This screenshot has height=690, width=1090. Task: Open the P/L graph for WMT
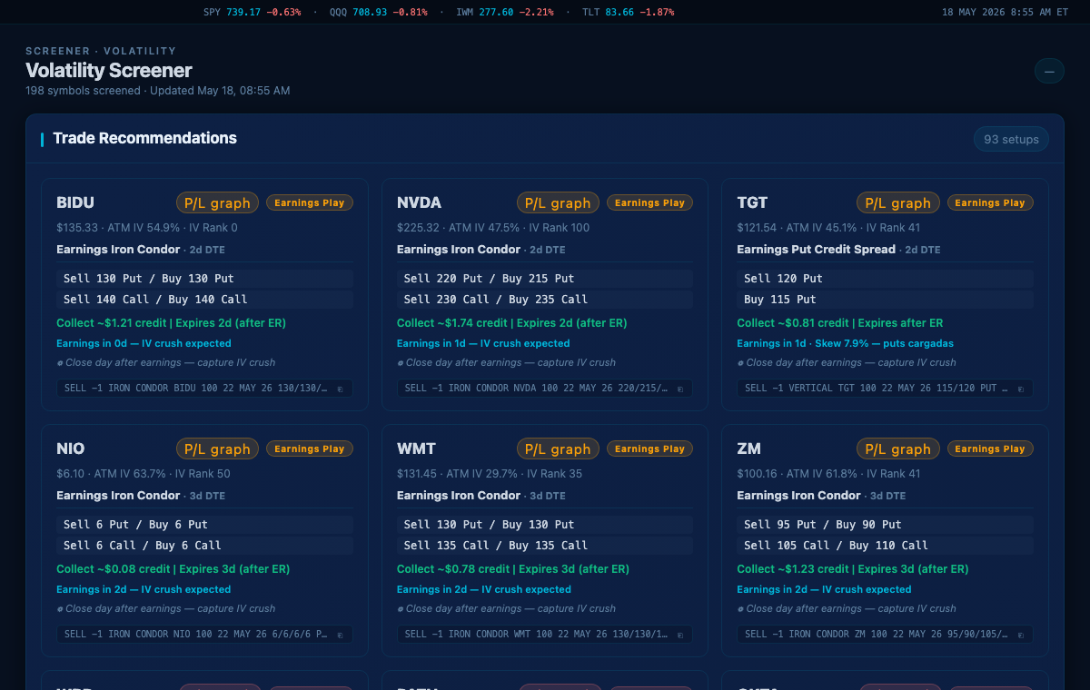558,449
